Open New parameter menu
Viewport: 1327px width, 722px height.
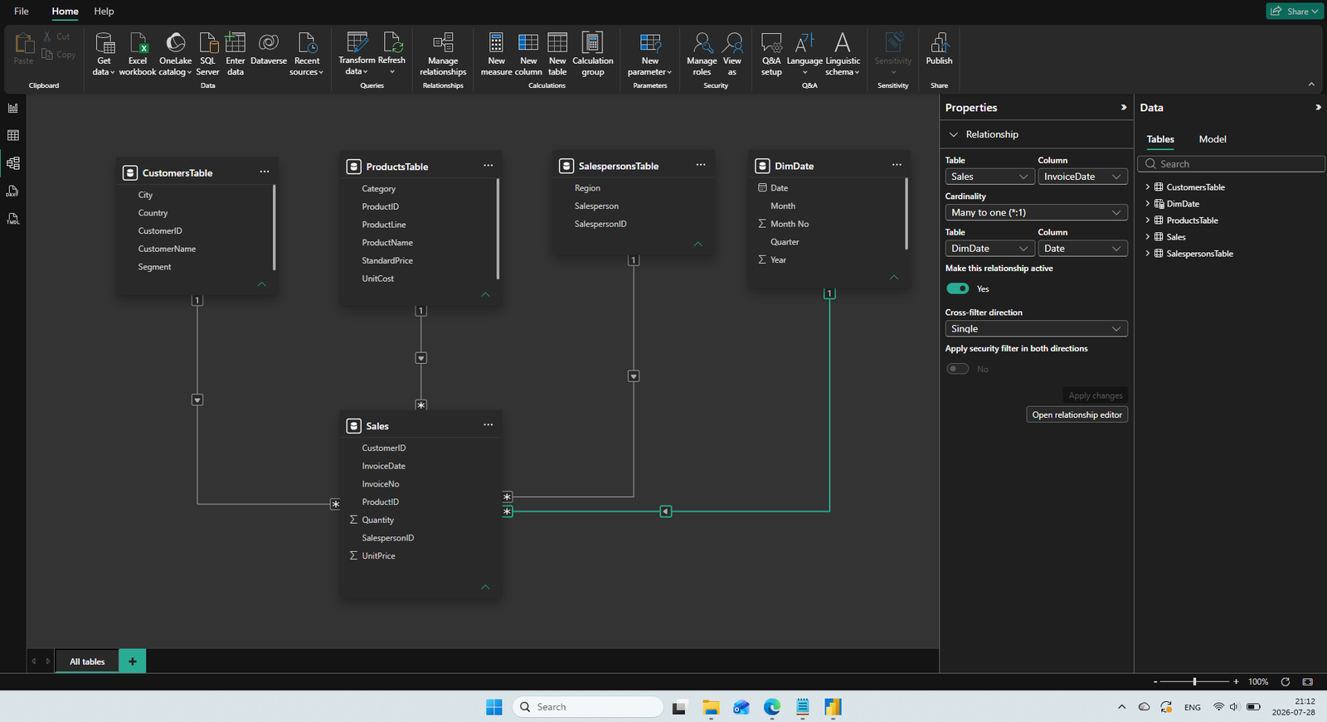click(x=650, y=55)
